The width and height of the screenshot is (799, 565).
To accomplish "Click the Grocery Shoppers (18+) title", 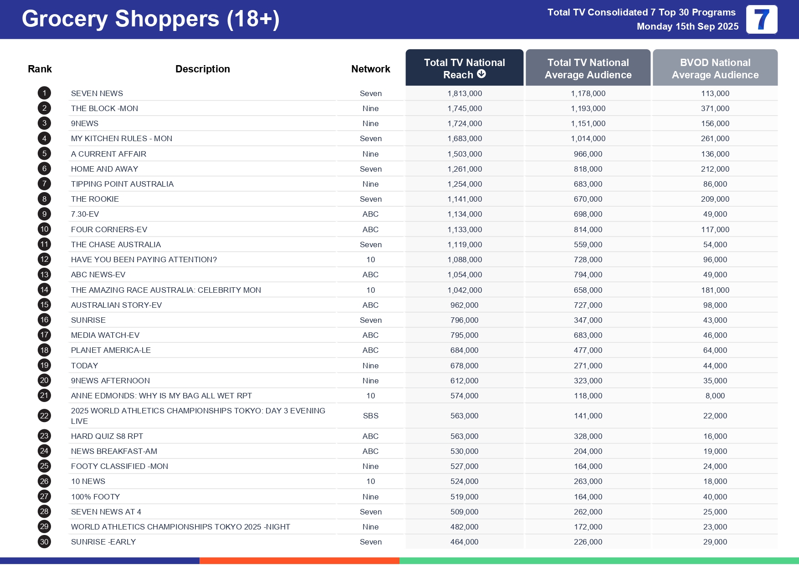I will [150, 19].
